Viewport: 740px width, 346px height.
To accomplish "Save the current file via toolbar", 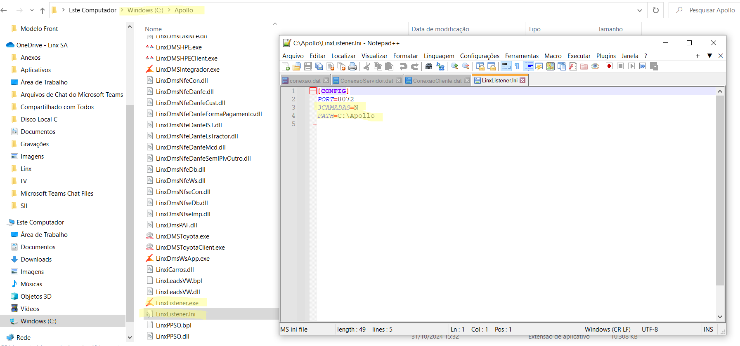I will coord(308,66).
